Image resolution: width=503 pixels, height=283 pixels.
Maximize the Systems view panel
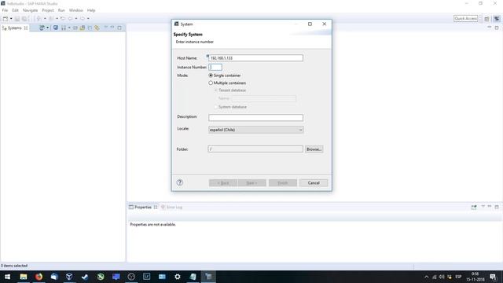119,28
